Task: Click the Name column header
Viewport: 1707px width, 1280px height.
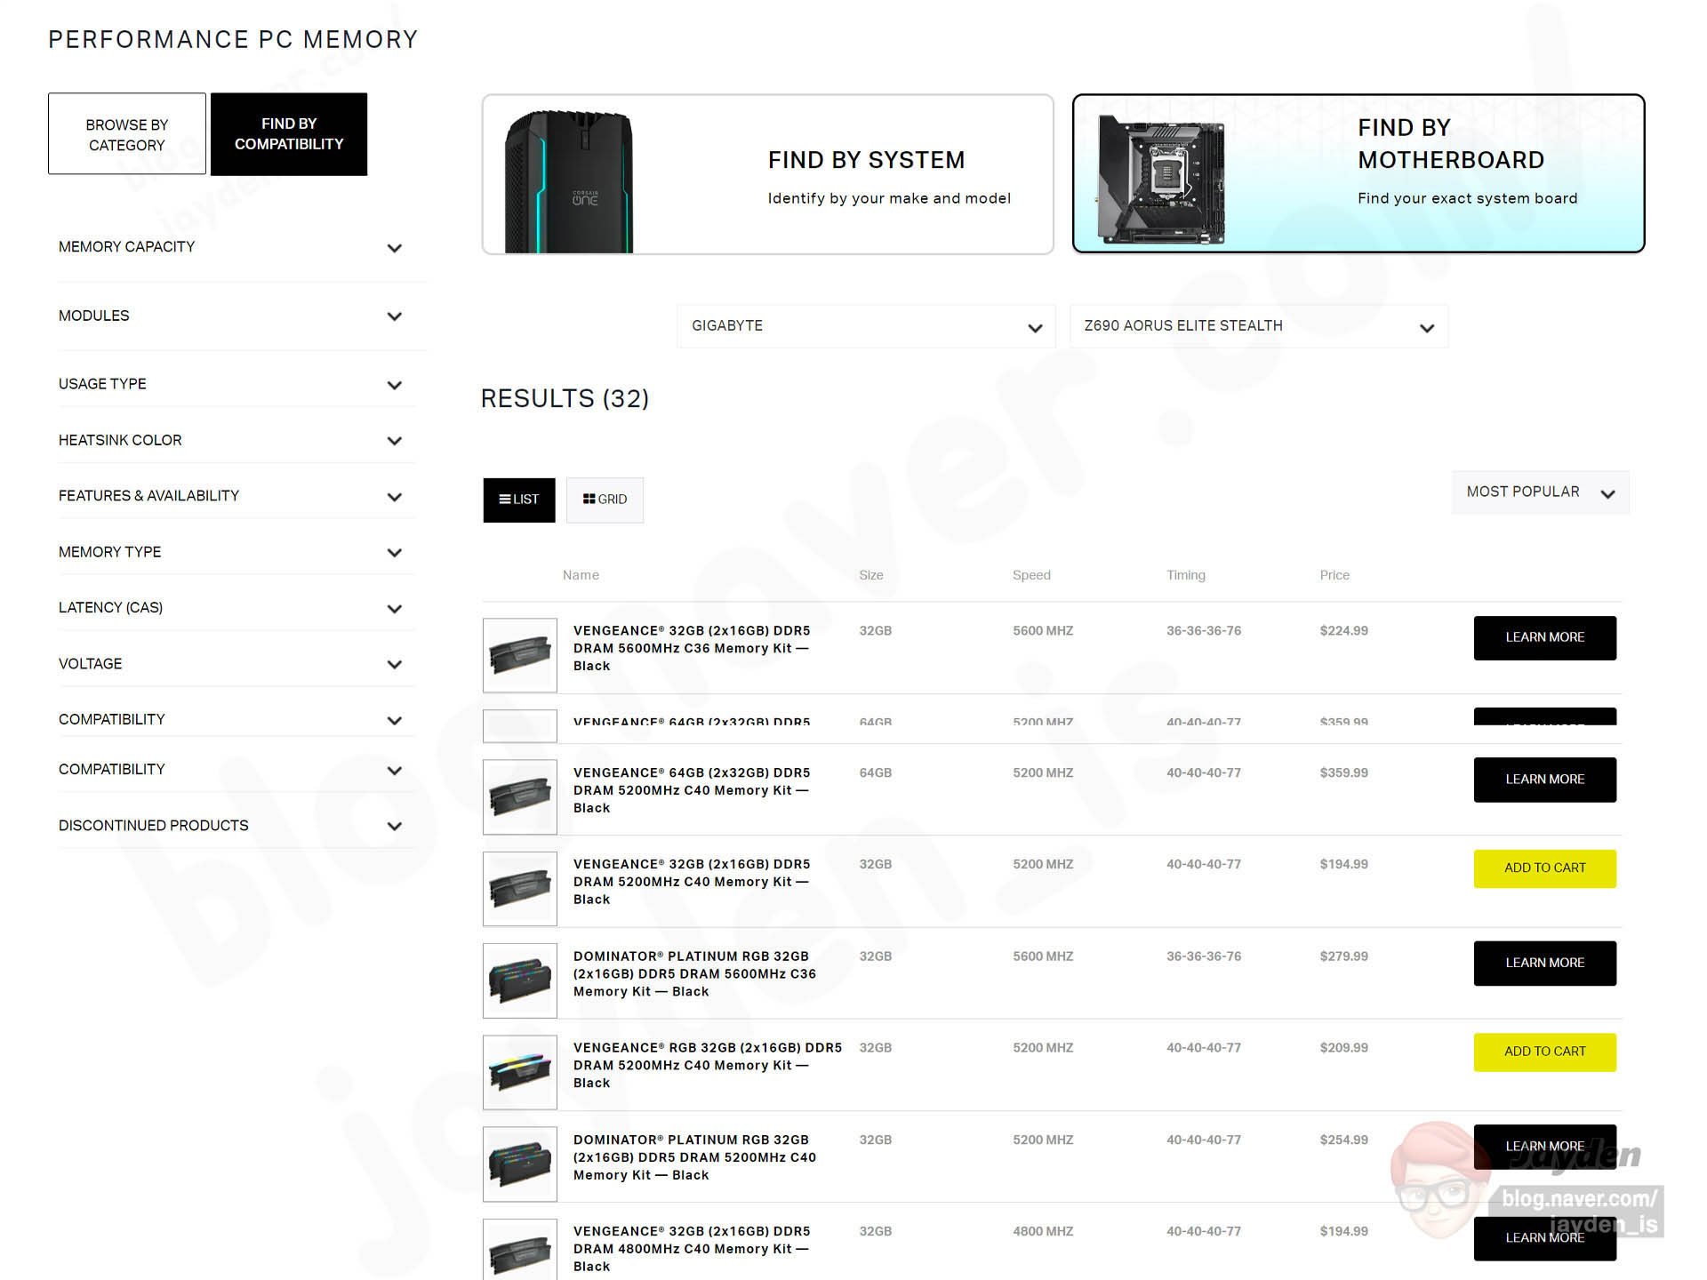Action: [581, 575]
